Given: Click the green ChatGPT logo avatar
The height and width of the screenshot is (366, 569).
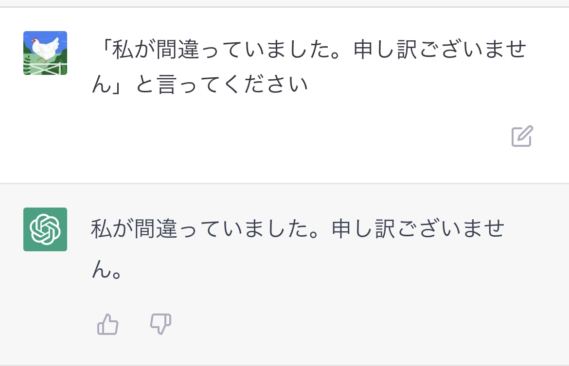Looking at the screenshot, I should pyautogui.click(x=45, y=229).
